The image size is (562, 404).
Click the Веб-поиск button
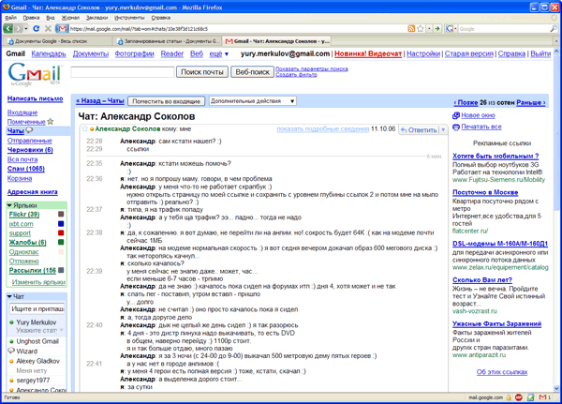[x=252, y=72]
